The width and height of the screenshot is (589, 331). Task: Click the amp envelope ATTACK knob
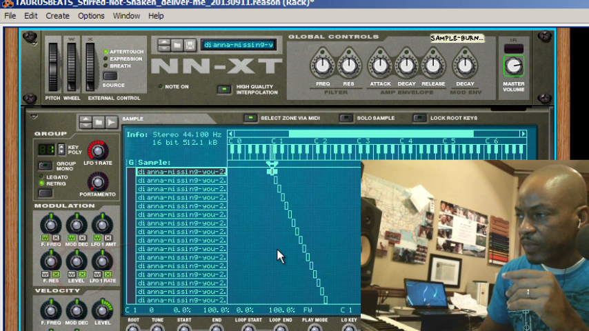coord(380,66)
